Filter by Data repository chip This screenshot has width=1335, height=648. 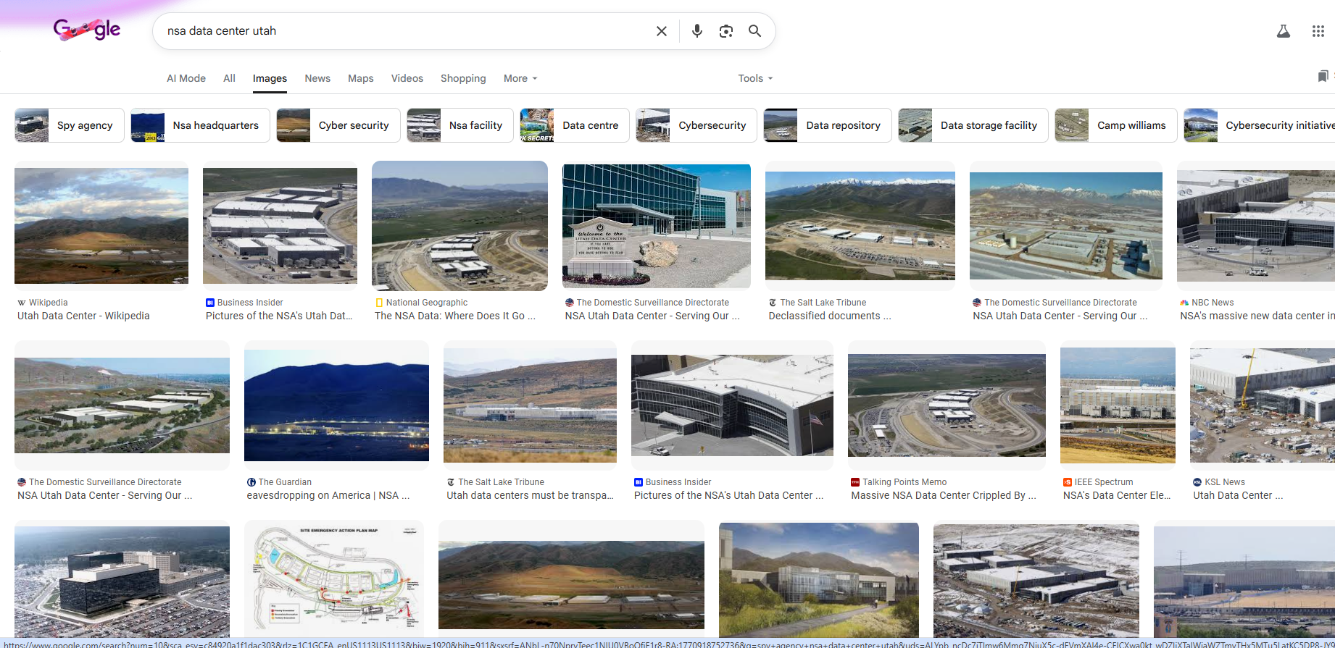pos(828,125)
